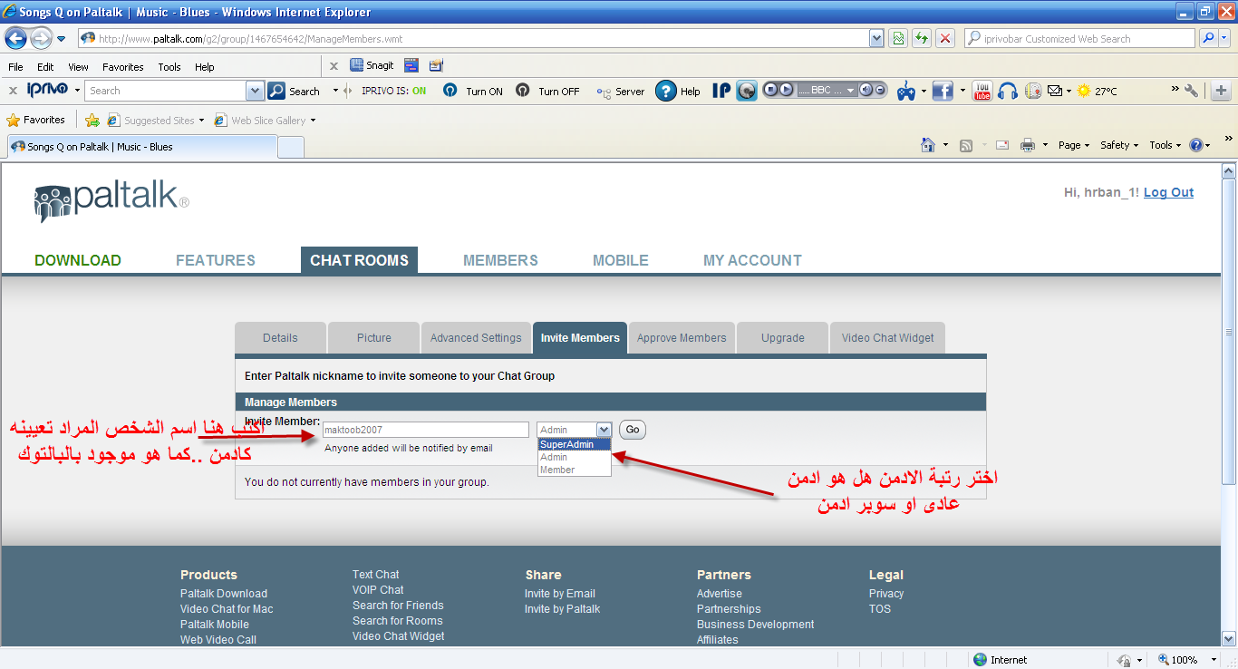
Task: Select SuperAdmin in the role dropdown list
Action: [574, 444]
